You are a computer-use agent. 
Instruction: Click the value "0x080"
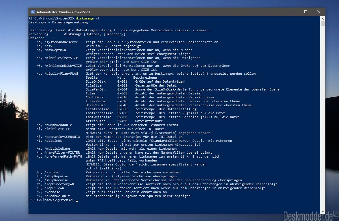tap(123, 109)
